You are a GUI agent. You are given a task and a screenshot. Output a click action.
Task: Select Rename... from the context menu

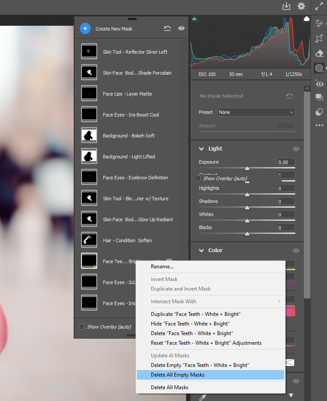[x=162, y=267]
